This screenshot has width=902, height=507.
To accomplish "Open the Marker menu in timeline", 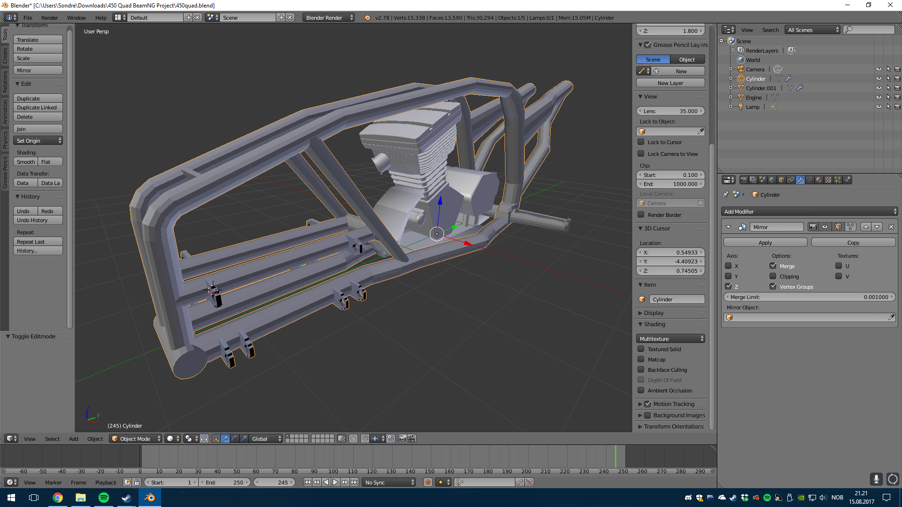I will [x=53, y=482].
